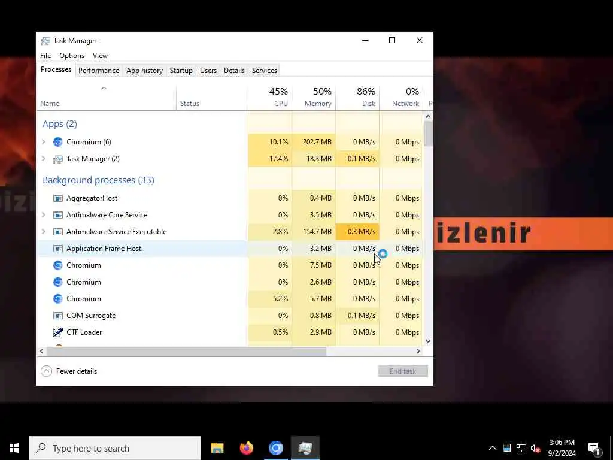
Task: Open File Explorer from the taskbar
Action: 217,448
